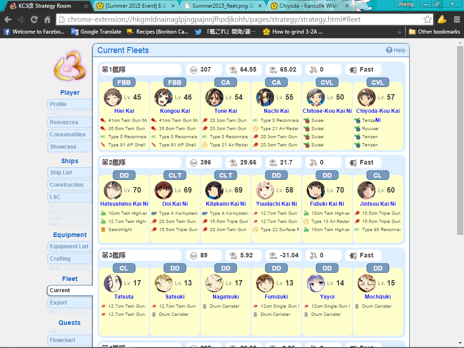Click Mochizuki's portrait

tap(367, 283)
